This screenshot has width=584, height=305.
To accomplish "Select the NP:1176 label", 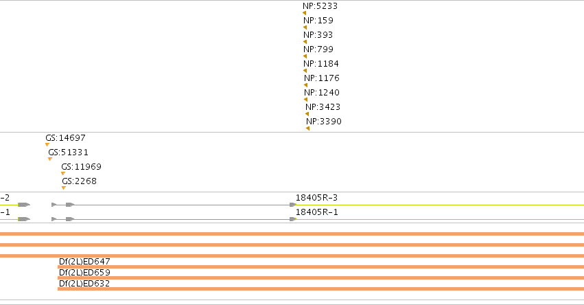I will pyautogui.click(x=322, y=78).
